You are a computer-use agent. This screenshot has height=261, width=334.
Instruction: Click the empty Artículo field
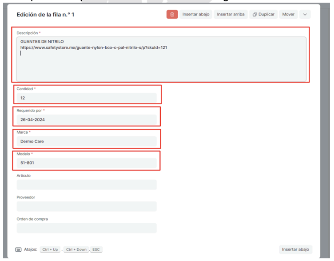[87, 185]
